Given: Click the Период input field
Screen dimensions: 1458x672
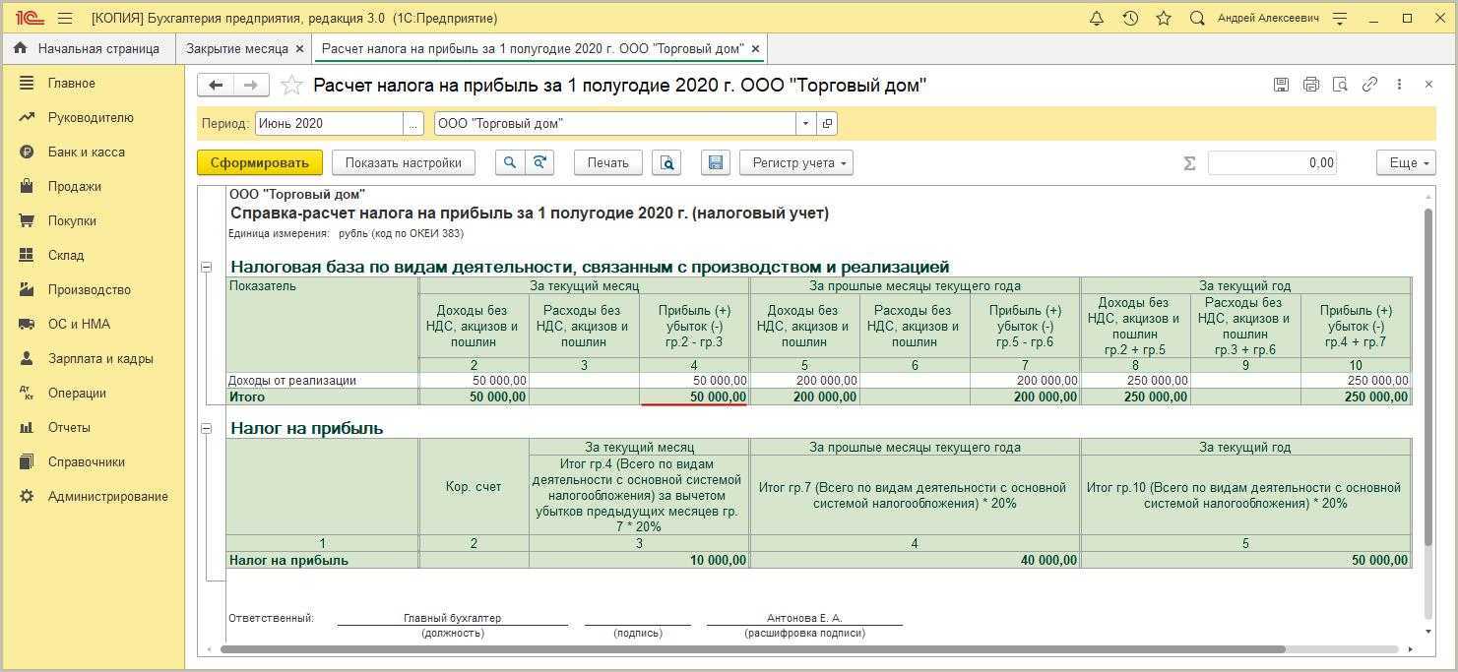Looking at the screenshot, I should (x=329, y=123).
